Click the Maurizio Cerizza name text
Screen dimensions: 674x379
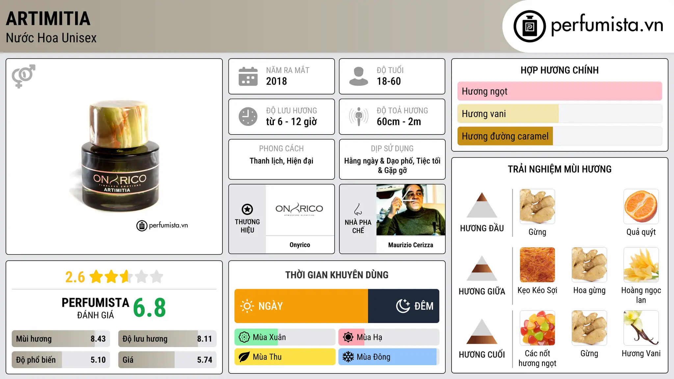point(410,245)
